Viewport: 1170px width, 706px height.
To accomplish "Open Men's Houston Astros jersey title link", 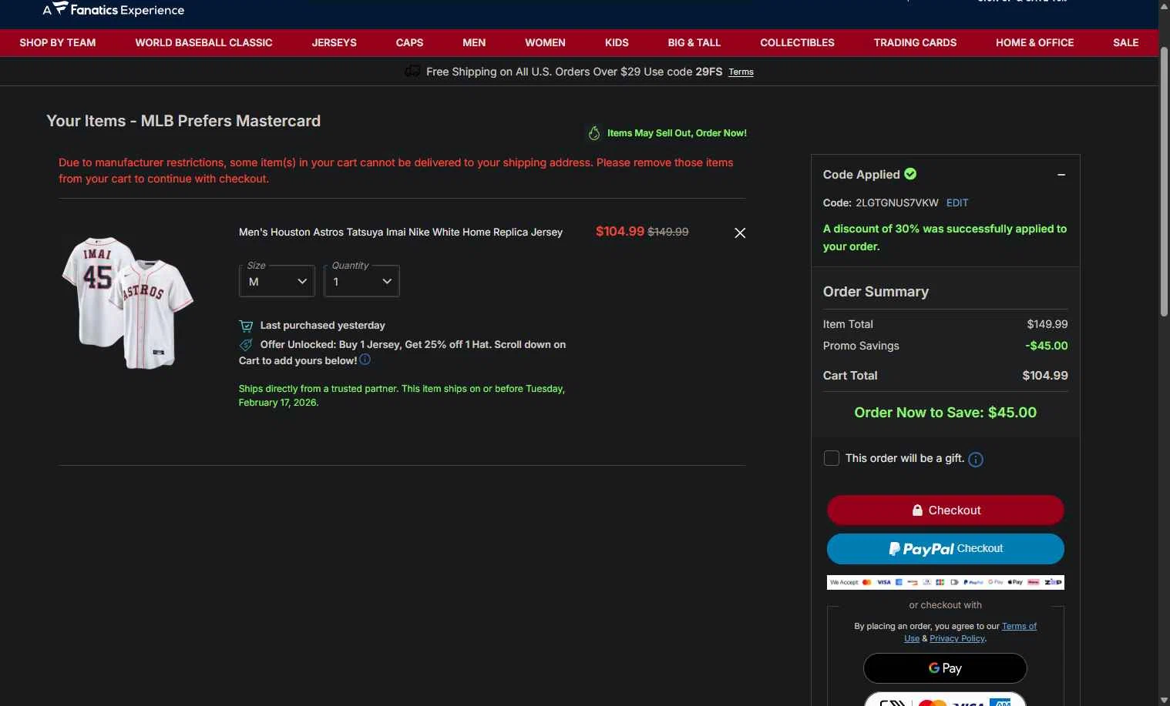I will 401,232.
